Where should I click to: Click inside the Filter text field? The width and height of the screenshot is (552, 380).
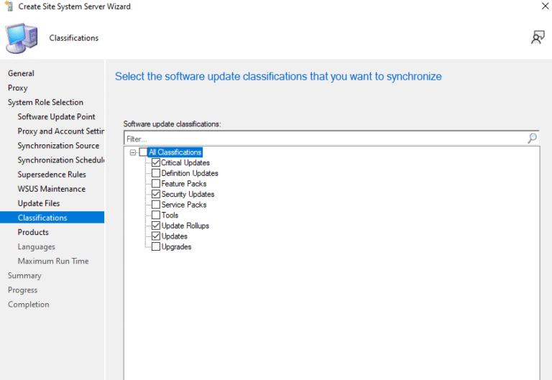point(323,138)
